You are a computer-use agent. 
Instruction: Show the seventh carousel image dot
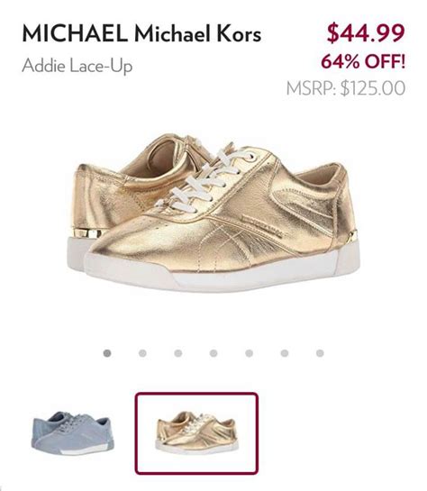point(320,353)
